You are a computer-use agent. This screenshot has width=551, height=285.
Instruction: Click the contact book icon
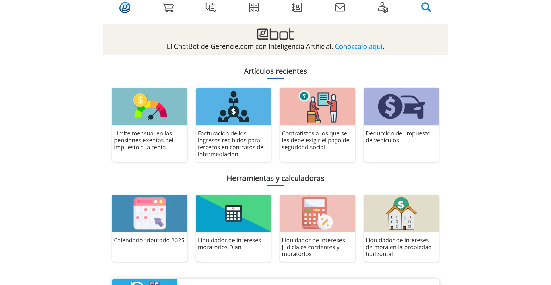tap(297, 7)
